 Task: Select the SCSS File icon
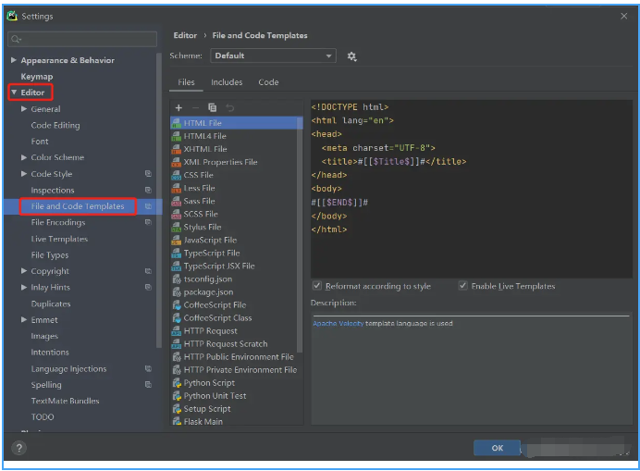point(177,214)
